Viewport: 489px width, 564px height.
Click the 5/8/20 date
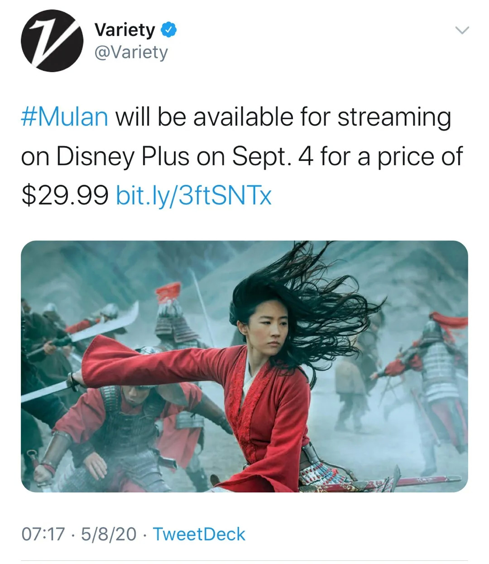[x=109, y=534]
